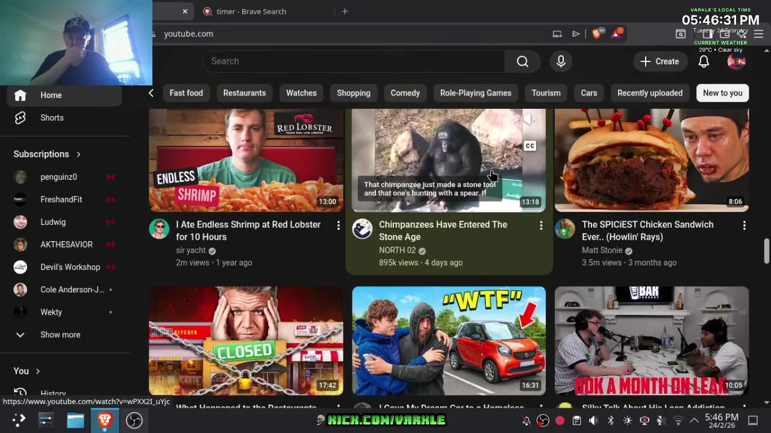The image size is (771, 433).
Task: Toggle the muted microphone tray icon
Action: tap(661, 420)
